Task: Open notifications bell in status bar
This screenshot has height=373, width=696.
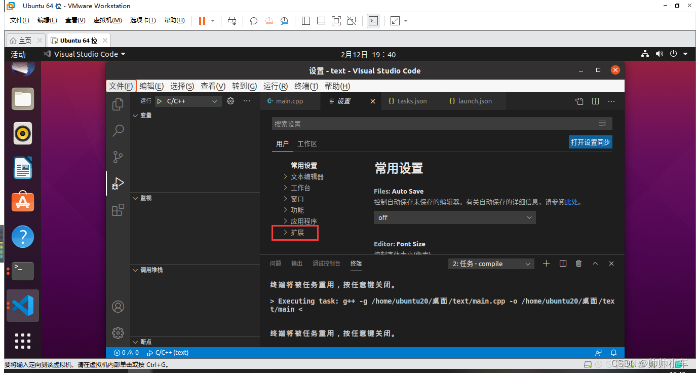Action: [613, 353]
